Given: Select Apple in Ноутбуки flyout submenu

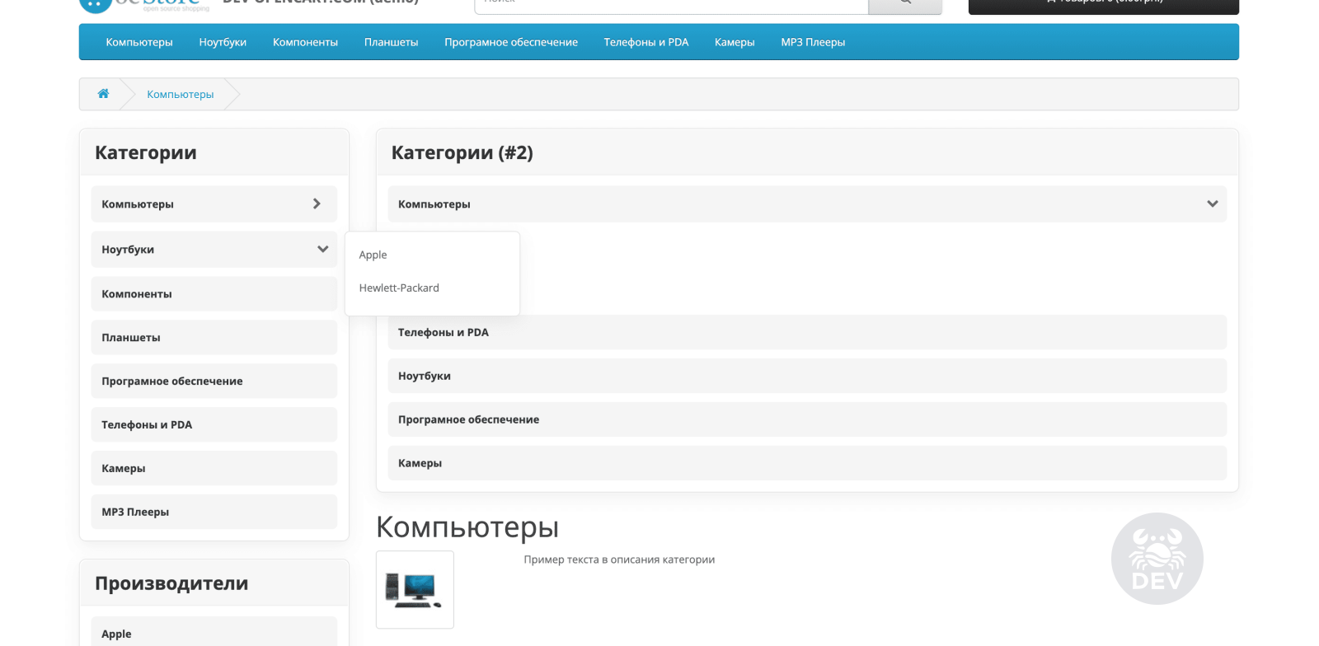Looking at the screenshot, I should pos(373,255).
